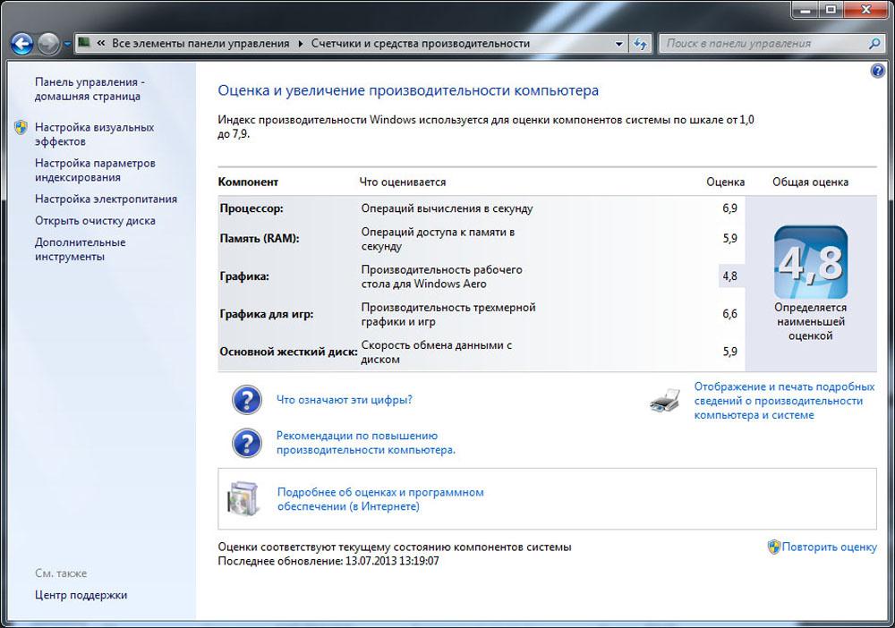Select 'Открыть очистку диска' in the sidebar
The width and height of the screenshot is (895, 628).
(x=95, y=220)
